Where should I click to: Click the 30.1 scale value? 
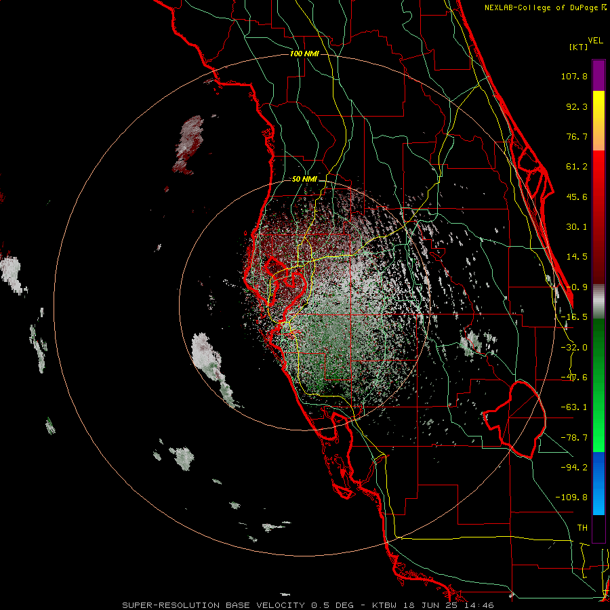577,227
